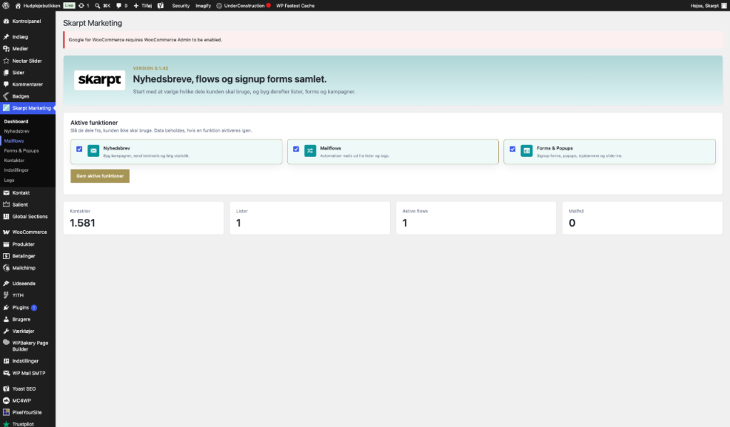Open Hejsa, Skarpt user menu
The image size is (730, 427).
click(x=708, y=6)
